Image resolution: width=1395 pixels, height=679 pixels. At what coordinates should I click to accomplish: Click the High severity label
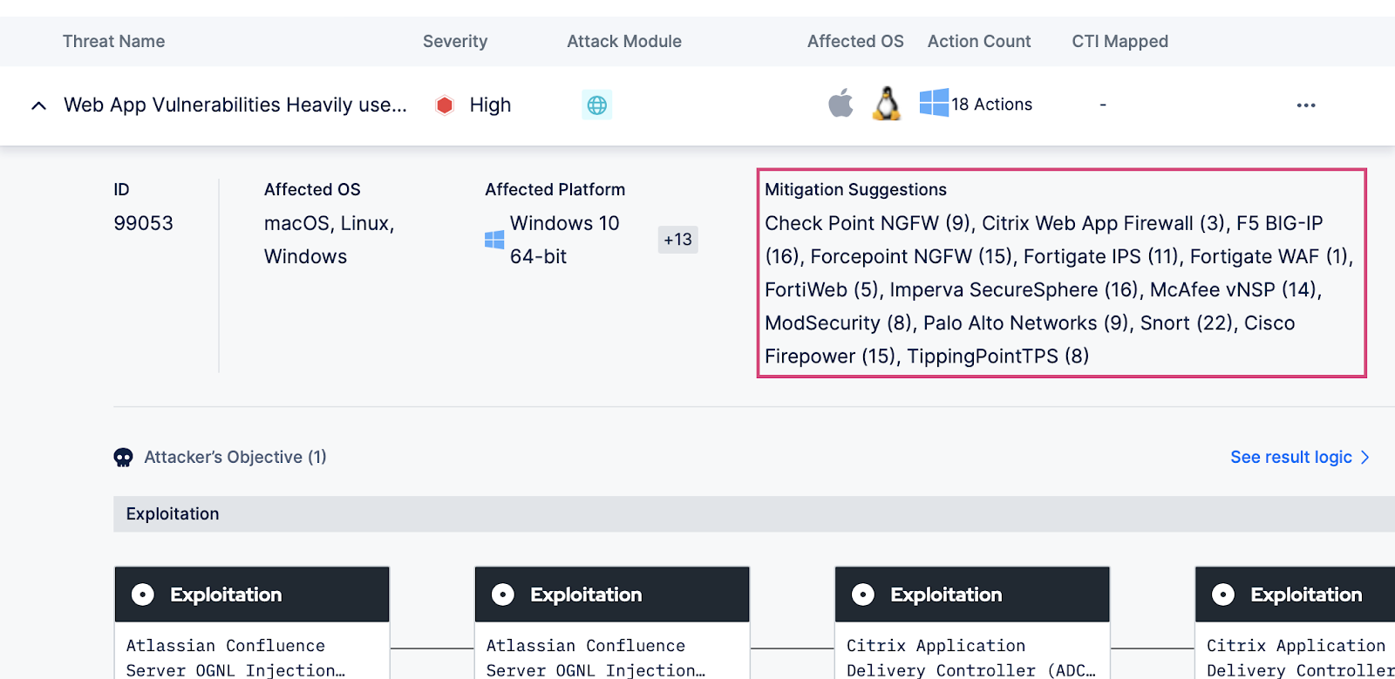click(x=490, y=105)
